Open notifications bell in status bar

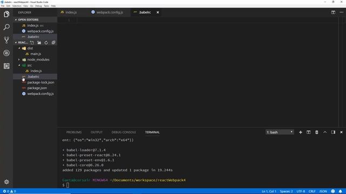[x=340, y=191]
